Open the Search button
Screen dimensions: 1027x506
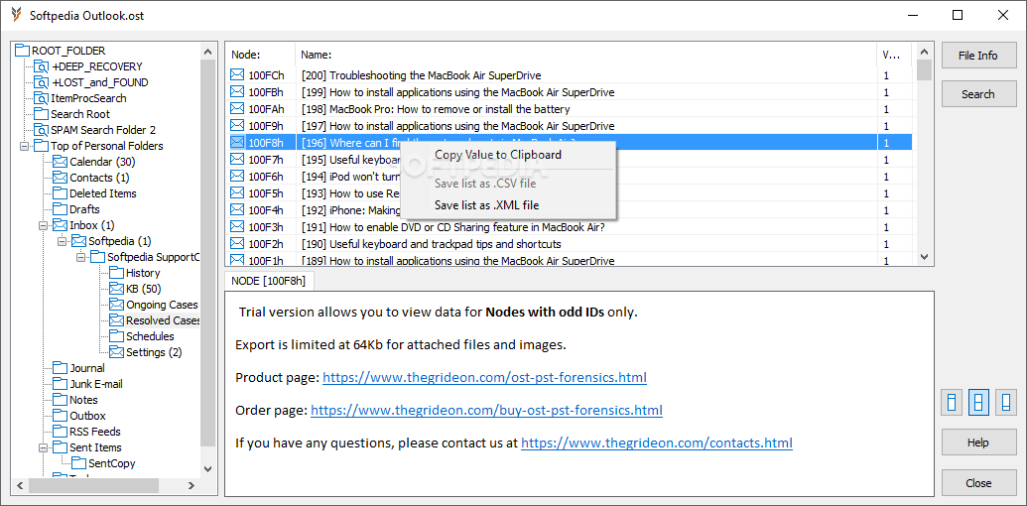(977, 94)
